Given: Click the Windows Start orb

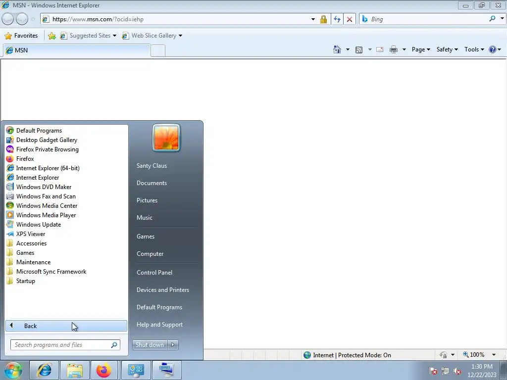Looking at the screenshot, I should coord(13,370).
